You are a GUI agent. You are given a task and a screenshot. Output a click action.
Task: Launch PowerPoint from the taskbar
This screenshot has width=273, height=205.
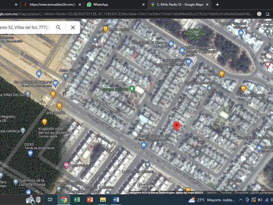[x=90, y=199]
